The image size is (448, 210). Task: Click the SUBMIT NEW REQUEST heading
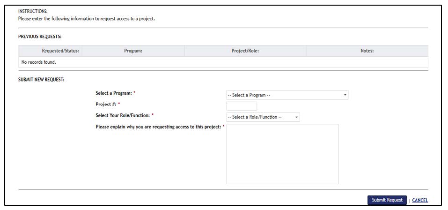point(41,80)
